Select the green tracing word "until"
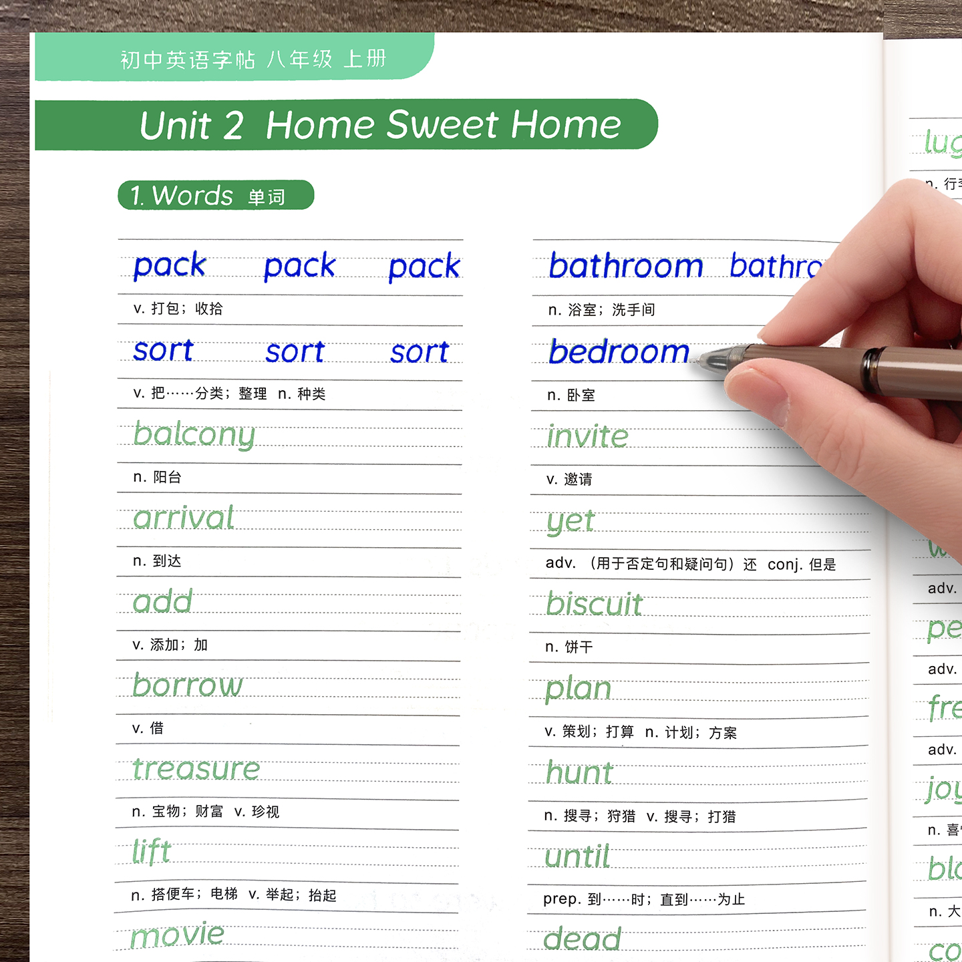The image size is (962, 962). [x=577, y=857]
